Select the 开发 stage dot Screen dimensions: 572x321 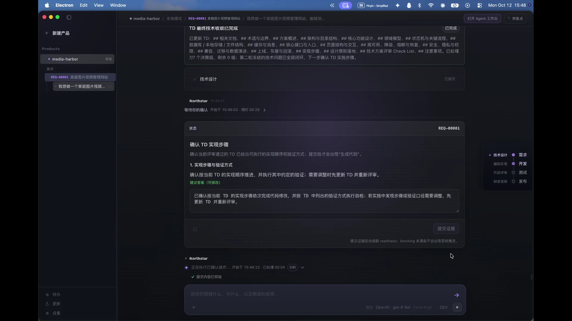tap(513, 164)
